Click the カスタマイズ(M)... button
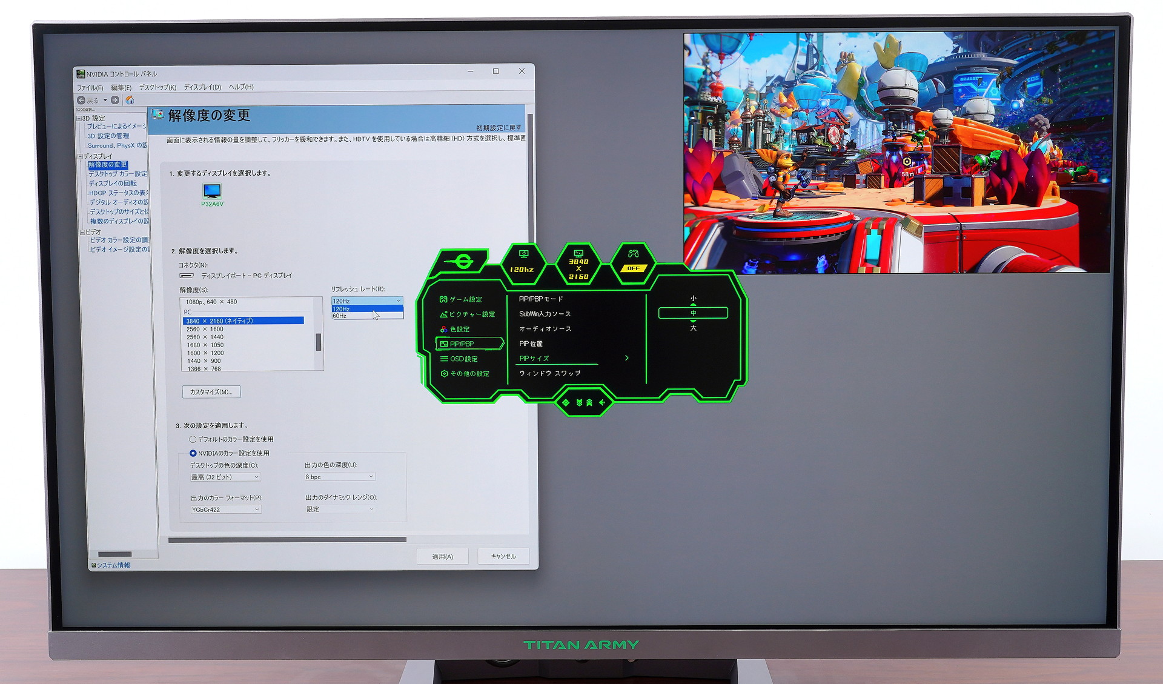The width and height of the screenshot is (1163, 684). [211, 392]
